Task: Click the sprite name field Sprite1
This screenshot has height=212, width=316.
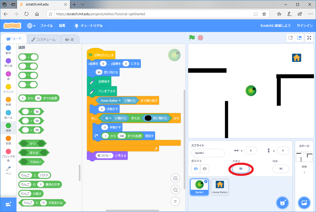Action: (x=208, y=153)
